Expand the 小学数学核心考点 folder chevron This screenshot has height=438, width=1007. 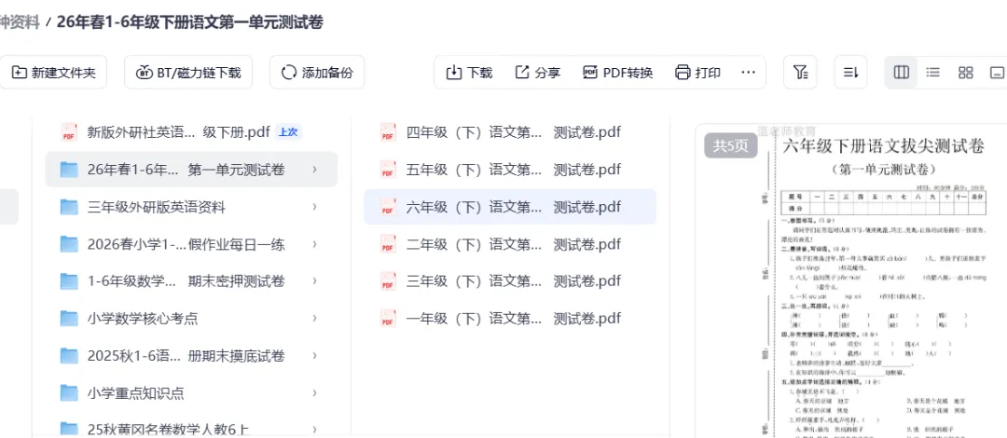point(314,319)
